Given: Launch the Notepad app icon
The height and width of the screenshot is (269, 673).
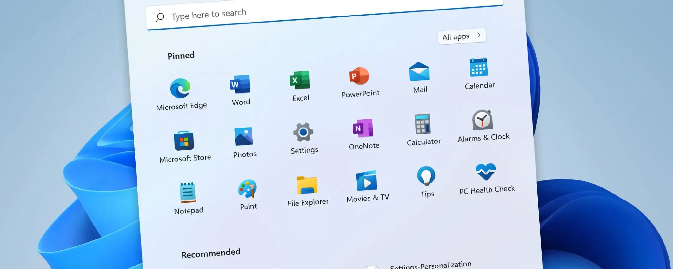Looking at the screenshot, I should point(187,193).
